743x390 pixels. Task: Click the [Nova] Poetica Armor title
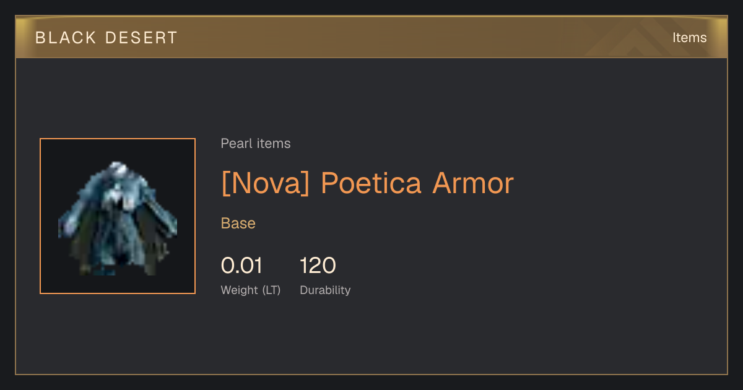pyautogui.click(x=367, y=183)
